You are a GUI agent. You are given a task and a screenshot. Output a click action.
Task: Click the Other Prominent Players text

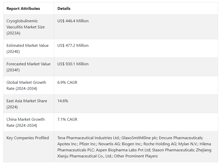136,156
